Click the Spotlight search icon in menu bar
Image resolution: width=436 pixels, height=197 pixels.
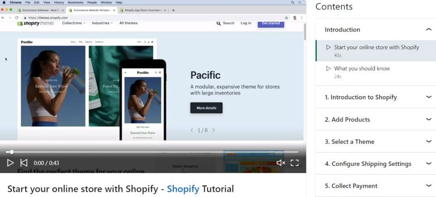pos(293,2)
